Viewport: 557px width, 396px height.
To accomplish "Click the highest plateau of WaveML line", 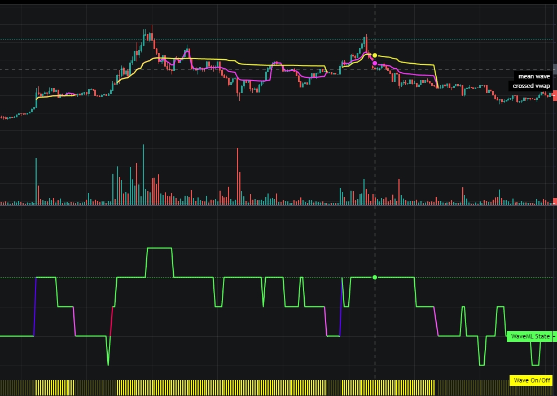I will [159, 248].
